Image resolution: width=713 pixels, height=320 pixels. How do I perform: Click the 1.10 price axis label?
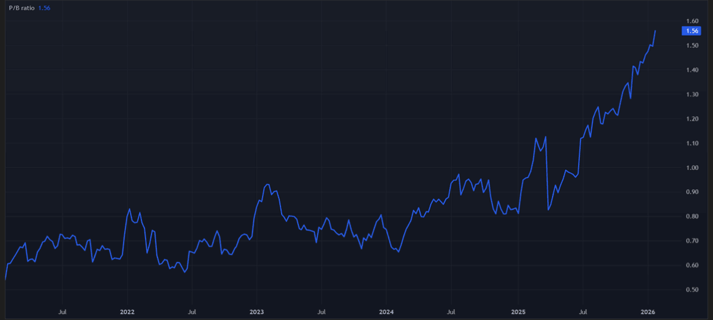pos(692,143)
